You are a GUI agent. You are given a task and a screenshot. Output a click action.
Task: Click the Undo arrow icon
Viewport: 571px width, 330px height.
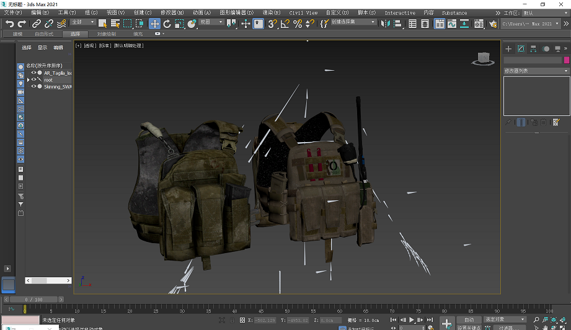point(10,24)
